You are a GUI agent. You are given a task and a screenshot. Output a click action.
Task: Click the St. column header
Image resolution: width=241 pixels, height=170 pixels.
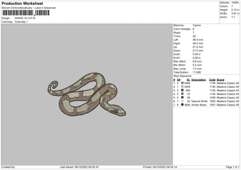point(188,79)
